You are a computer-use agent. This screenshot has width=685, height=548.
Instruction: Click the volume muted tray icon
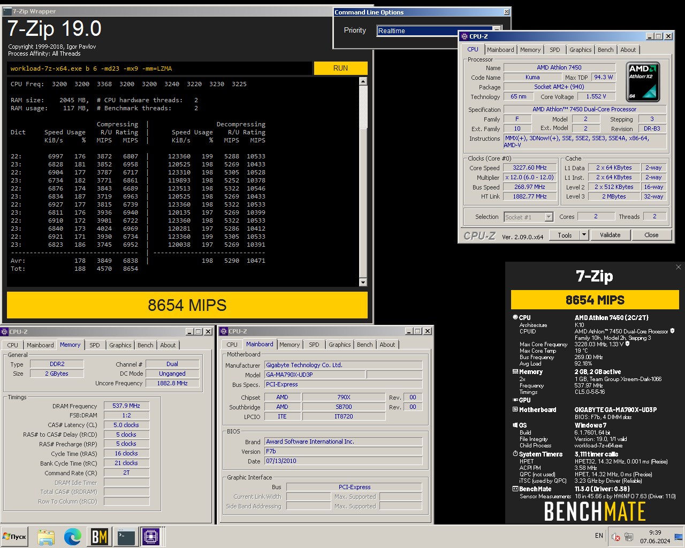pos(616,537)
